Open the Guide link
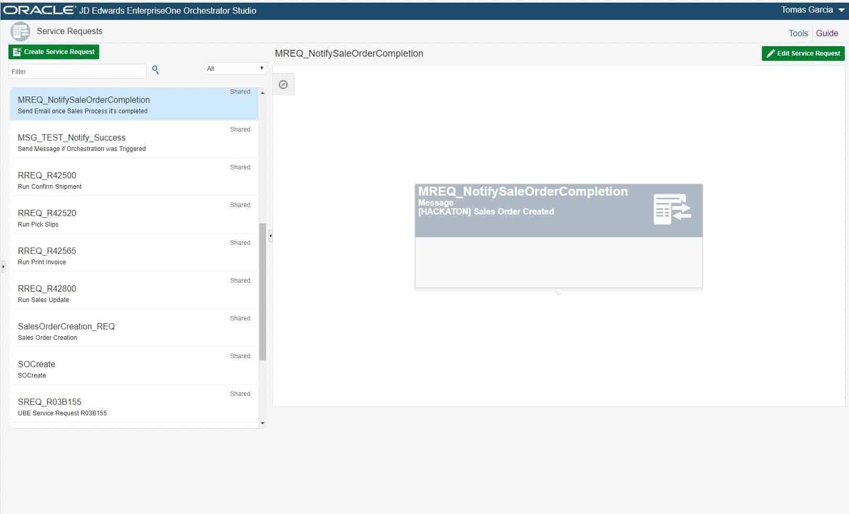The height and width of the screenshot is (514, 849). coord(827,33)
